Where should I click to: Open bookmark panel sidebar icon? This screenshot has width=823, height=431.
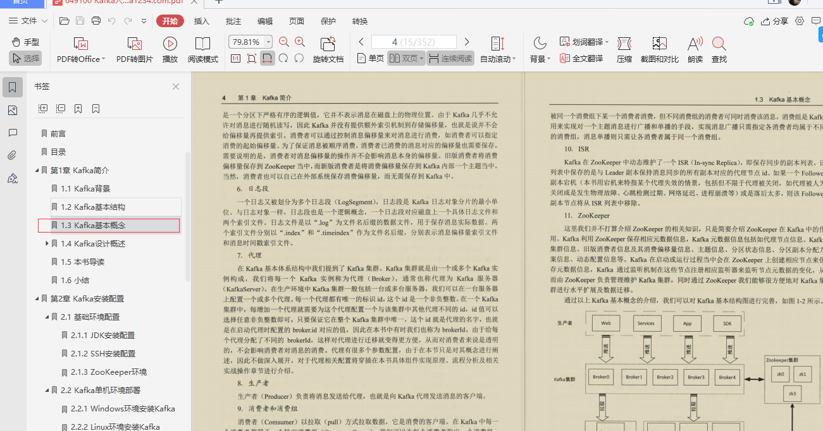coord(12,87)
